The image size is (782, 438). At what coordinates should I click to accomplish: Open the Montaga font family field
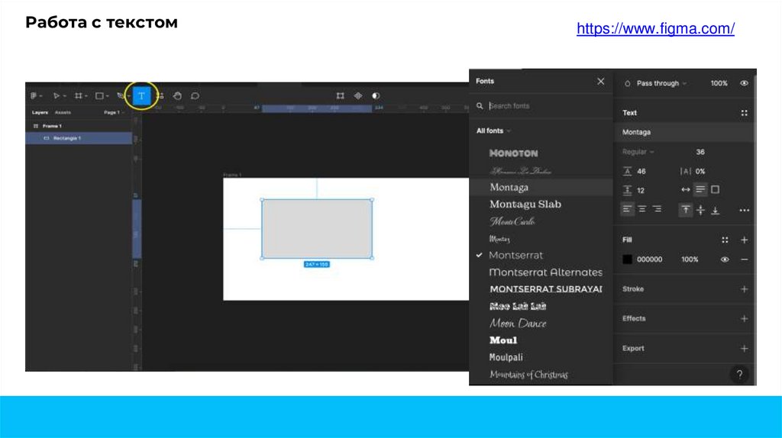[683, 132]
